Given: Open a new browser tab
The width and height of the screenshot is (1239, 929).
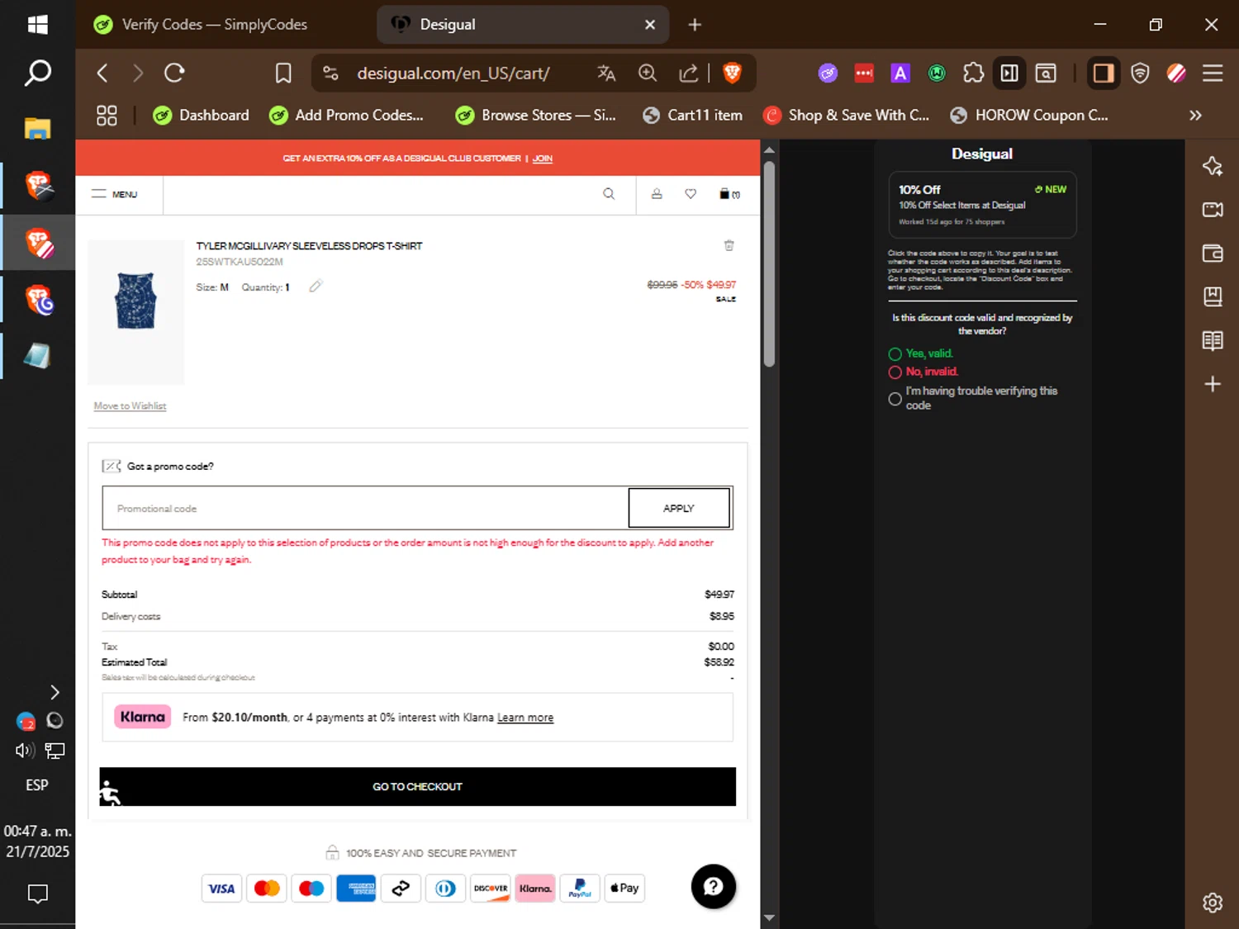Looking at the screenshot, I should (695, 25).
